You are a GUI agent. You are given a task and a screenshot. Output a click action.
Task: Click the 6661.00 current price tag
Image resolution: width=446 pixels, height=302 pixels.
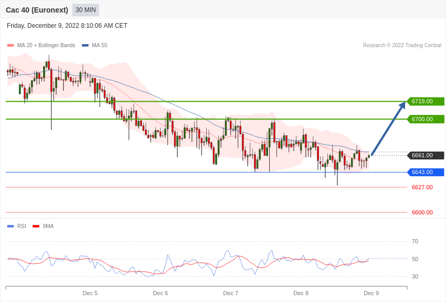(426, 155)
